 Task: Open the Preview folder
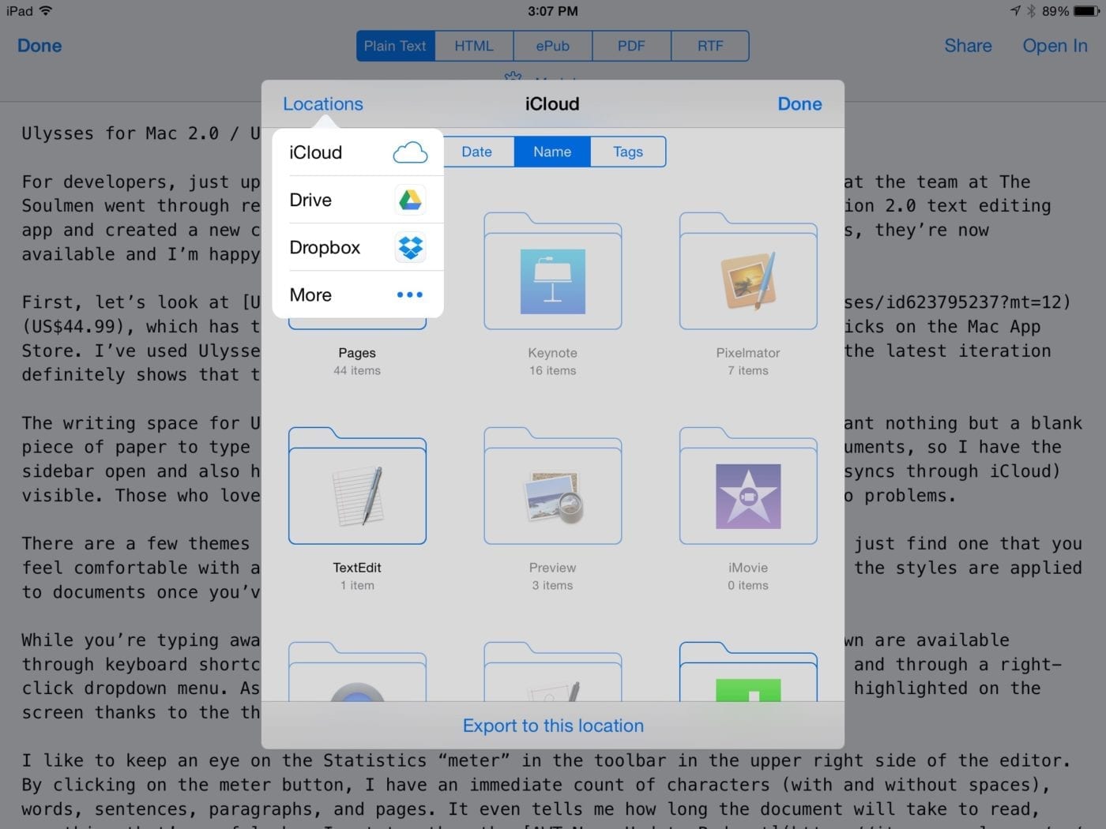click(552, 487)
